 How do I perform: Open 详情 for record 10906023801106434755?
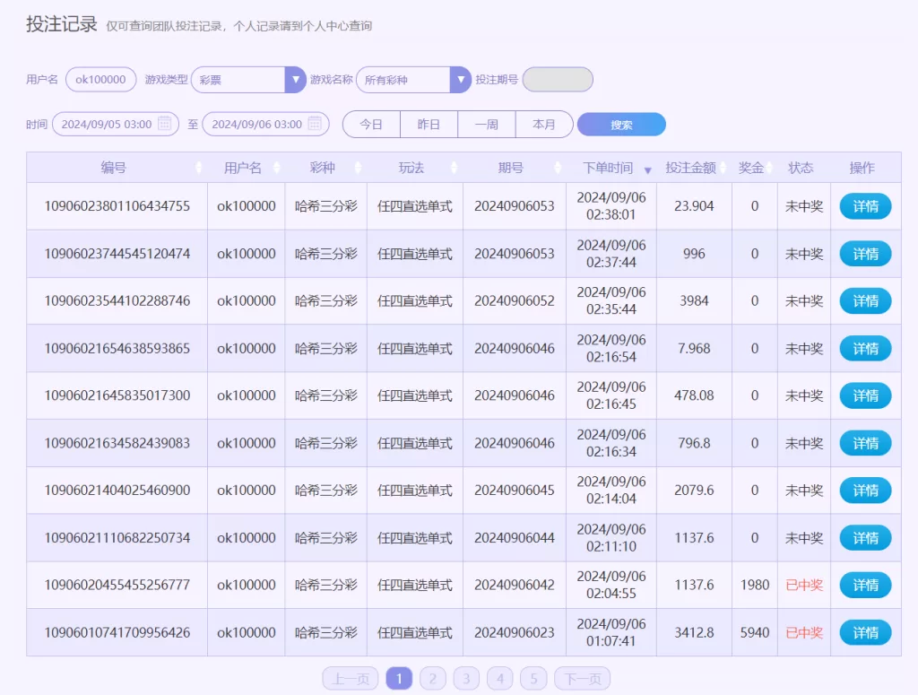coord(865,206)
